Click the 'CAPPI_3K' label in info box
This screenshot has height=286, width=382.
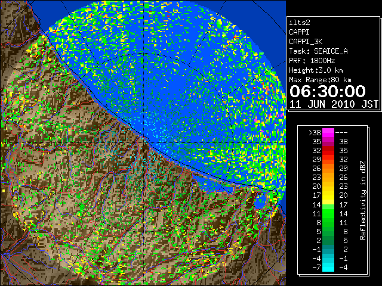pos(306,42)
